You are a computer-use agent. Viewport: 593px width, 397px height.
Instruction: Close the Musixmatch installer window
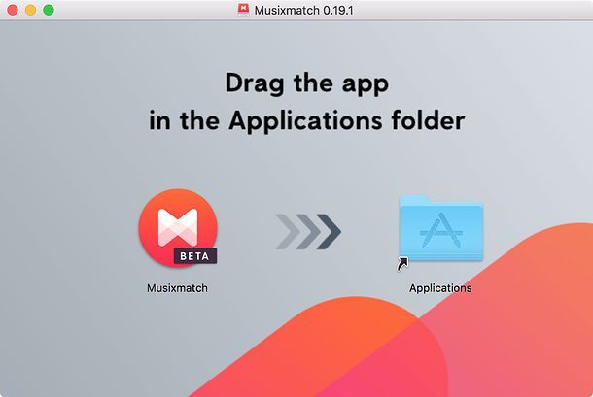[13, 10]
